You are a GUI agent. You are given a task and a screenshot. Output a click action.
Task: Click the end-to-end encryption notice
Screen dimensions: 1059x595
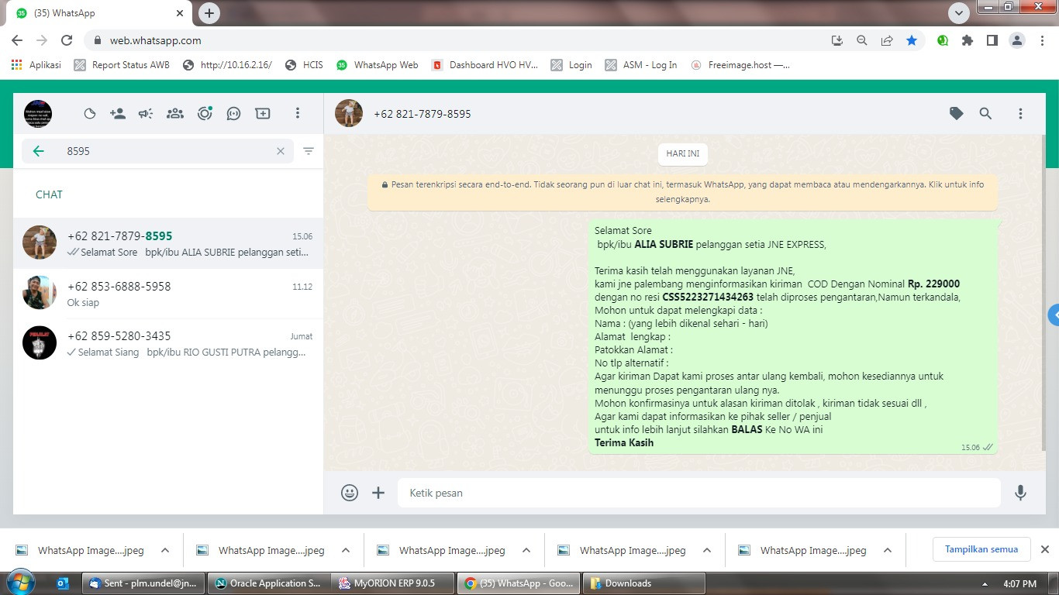682,192
